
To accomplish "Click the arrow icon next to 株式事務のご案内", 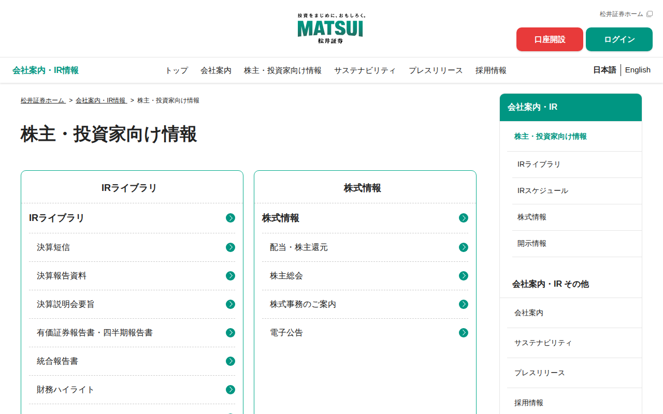I will click(x=464, y=304).
